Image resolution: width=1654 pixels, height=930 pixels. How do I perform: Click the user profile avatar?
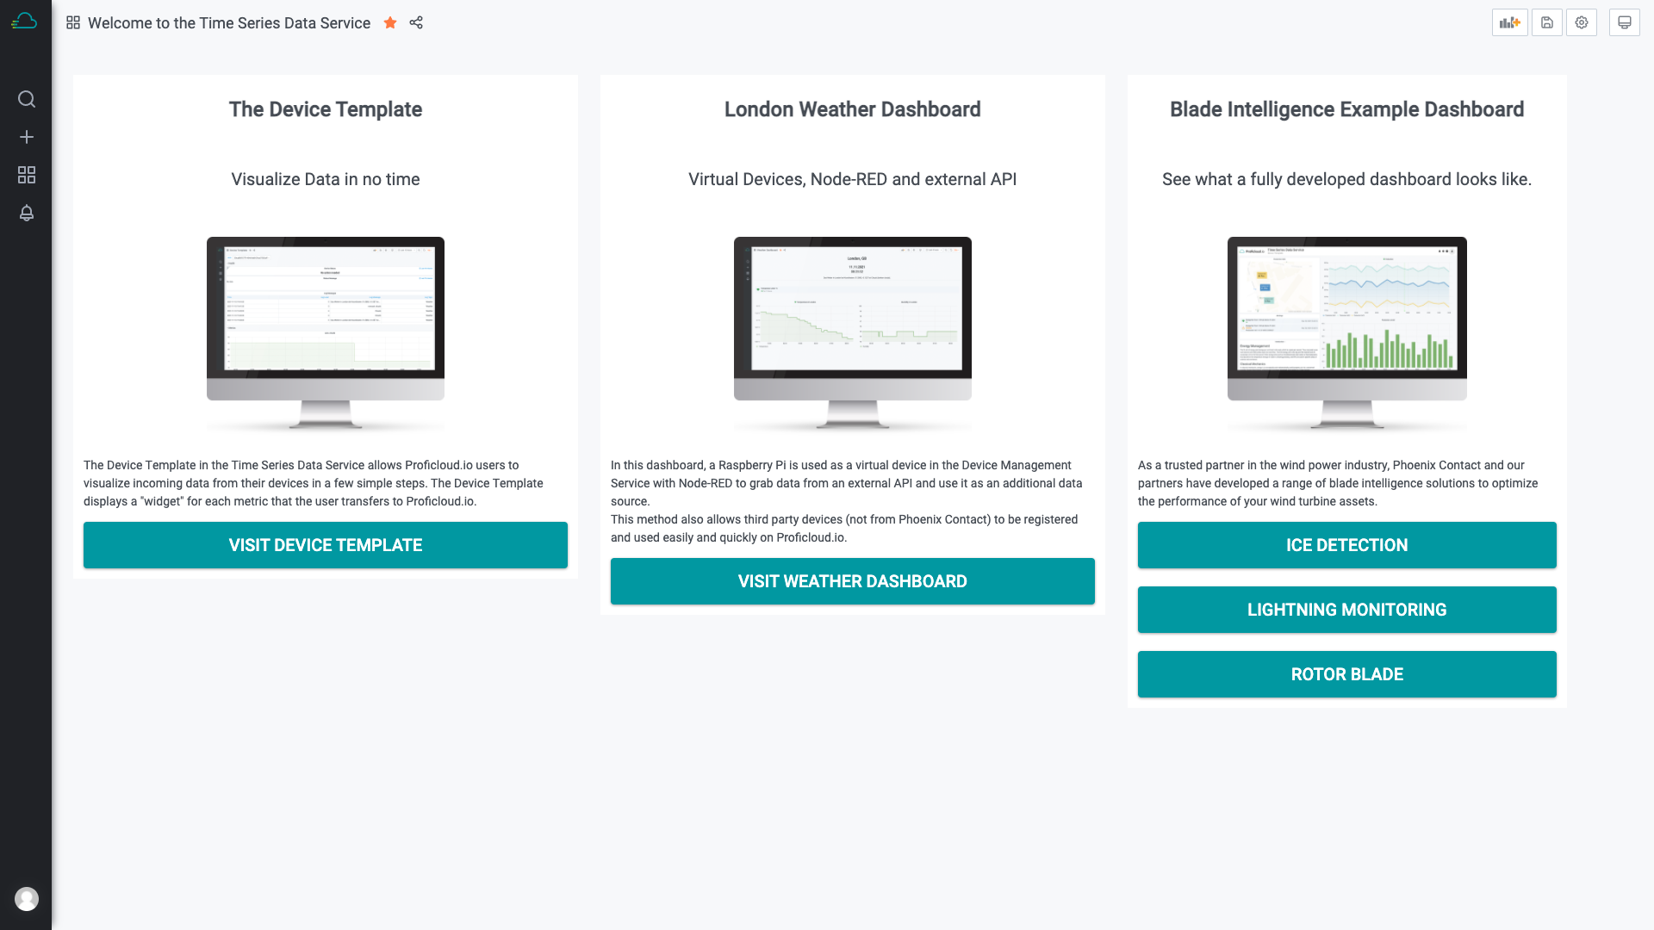click(26, 899)
